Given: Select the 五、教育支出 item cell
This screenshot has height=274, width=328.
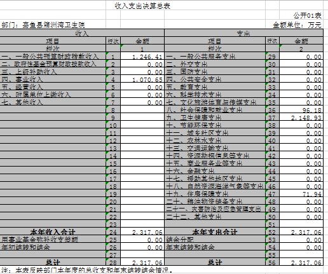Looking at the screenshot, I should tap(215, 86).
